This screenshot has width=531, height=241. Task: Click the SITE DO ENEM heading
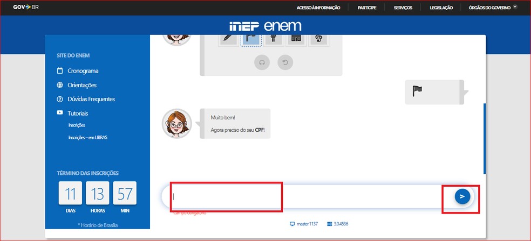click(x=73, y=56)
